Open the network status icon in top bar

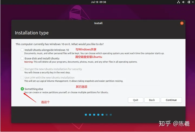pos(178,2)
